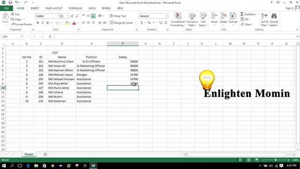Pick the red Font Color swatch

point(74,23)
